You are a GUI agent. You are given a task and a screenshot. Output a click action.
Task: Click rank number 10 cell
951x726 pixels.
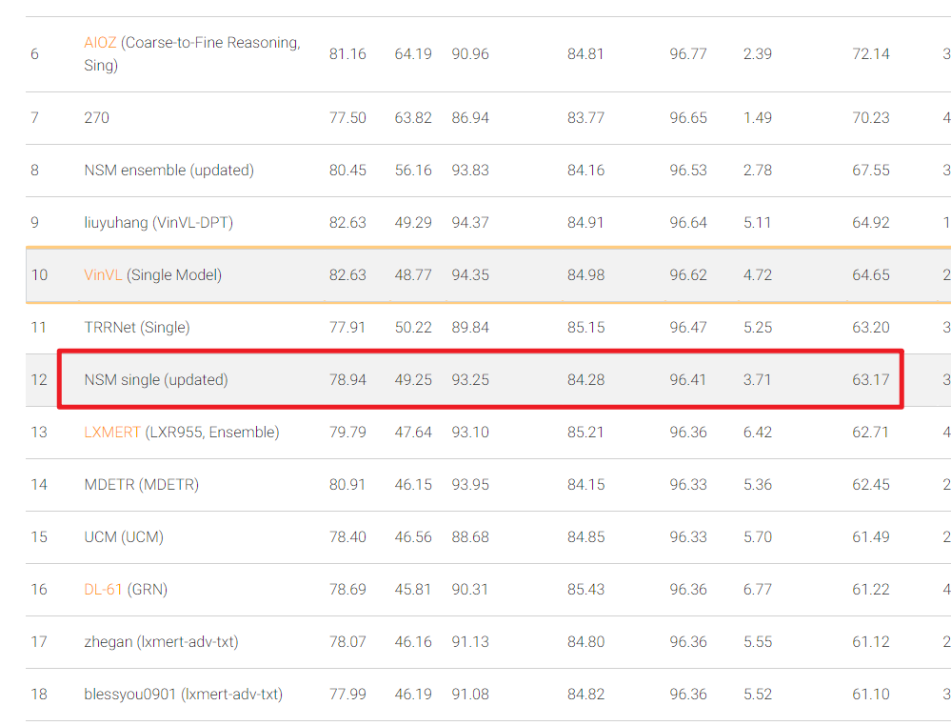(x=38, y=274)
